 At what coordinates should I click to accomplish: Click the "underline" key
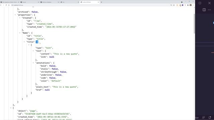pyautogui.click(x=46, y=75)
